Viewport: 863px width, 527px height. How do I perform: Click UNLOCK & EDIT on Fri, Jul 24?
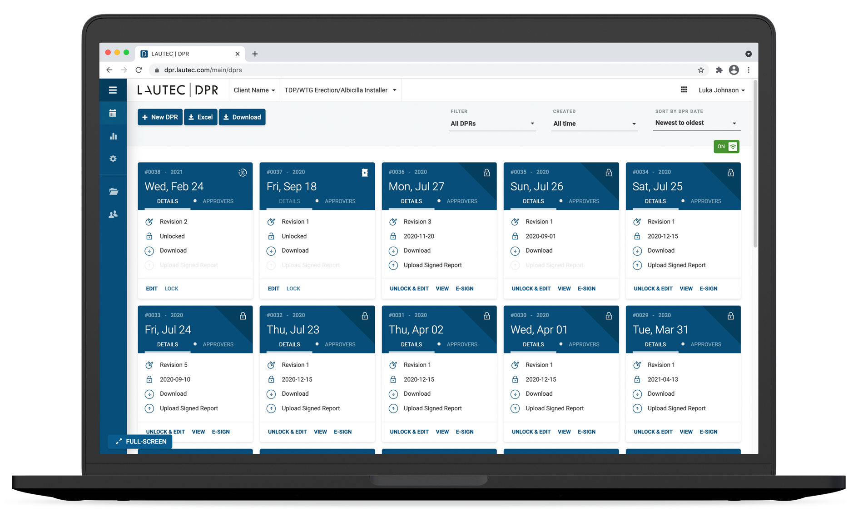tap(165, 432)
